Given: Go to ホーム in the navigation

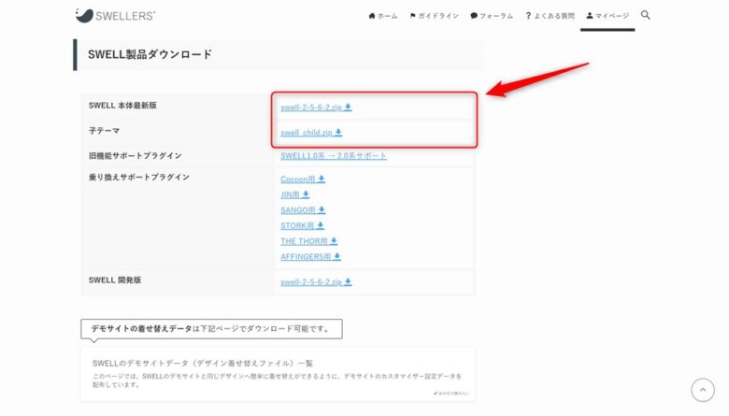Looking at the screenshot, I should tap(383, 16).
